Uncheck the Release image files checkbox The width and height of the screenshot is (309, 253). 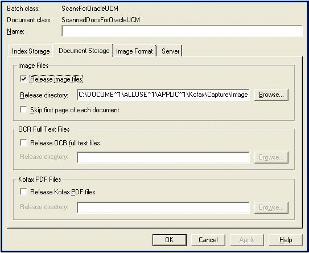[23, 79]
